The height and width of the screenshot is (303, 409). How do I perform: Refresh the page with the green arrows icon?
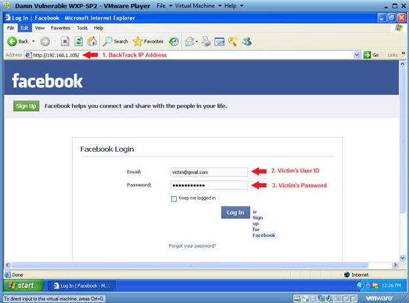coord(79,41)
